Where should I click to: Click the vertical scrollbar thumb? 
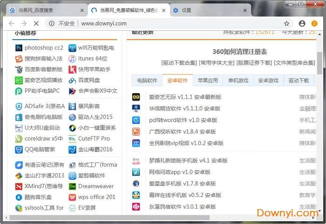(319, 63)
